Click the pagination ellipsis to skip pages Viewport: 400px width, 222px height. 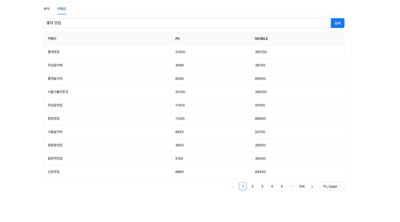click(x=291, y=186)
